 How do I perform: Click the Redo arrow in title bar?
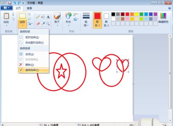(19, 3)
